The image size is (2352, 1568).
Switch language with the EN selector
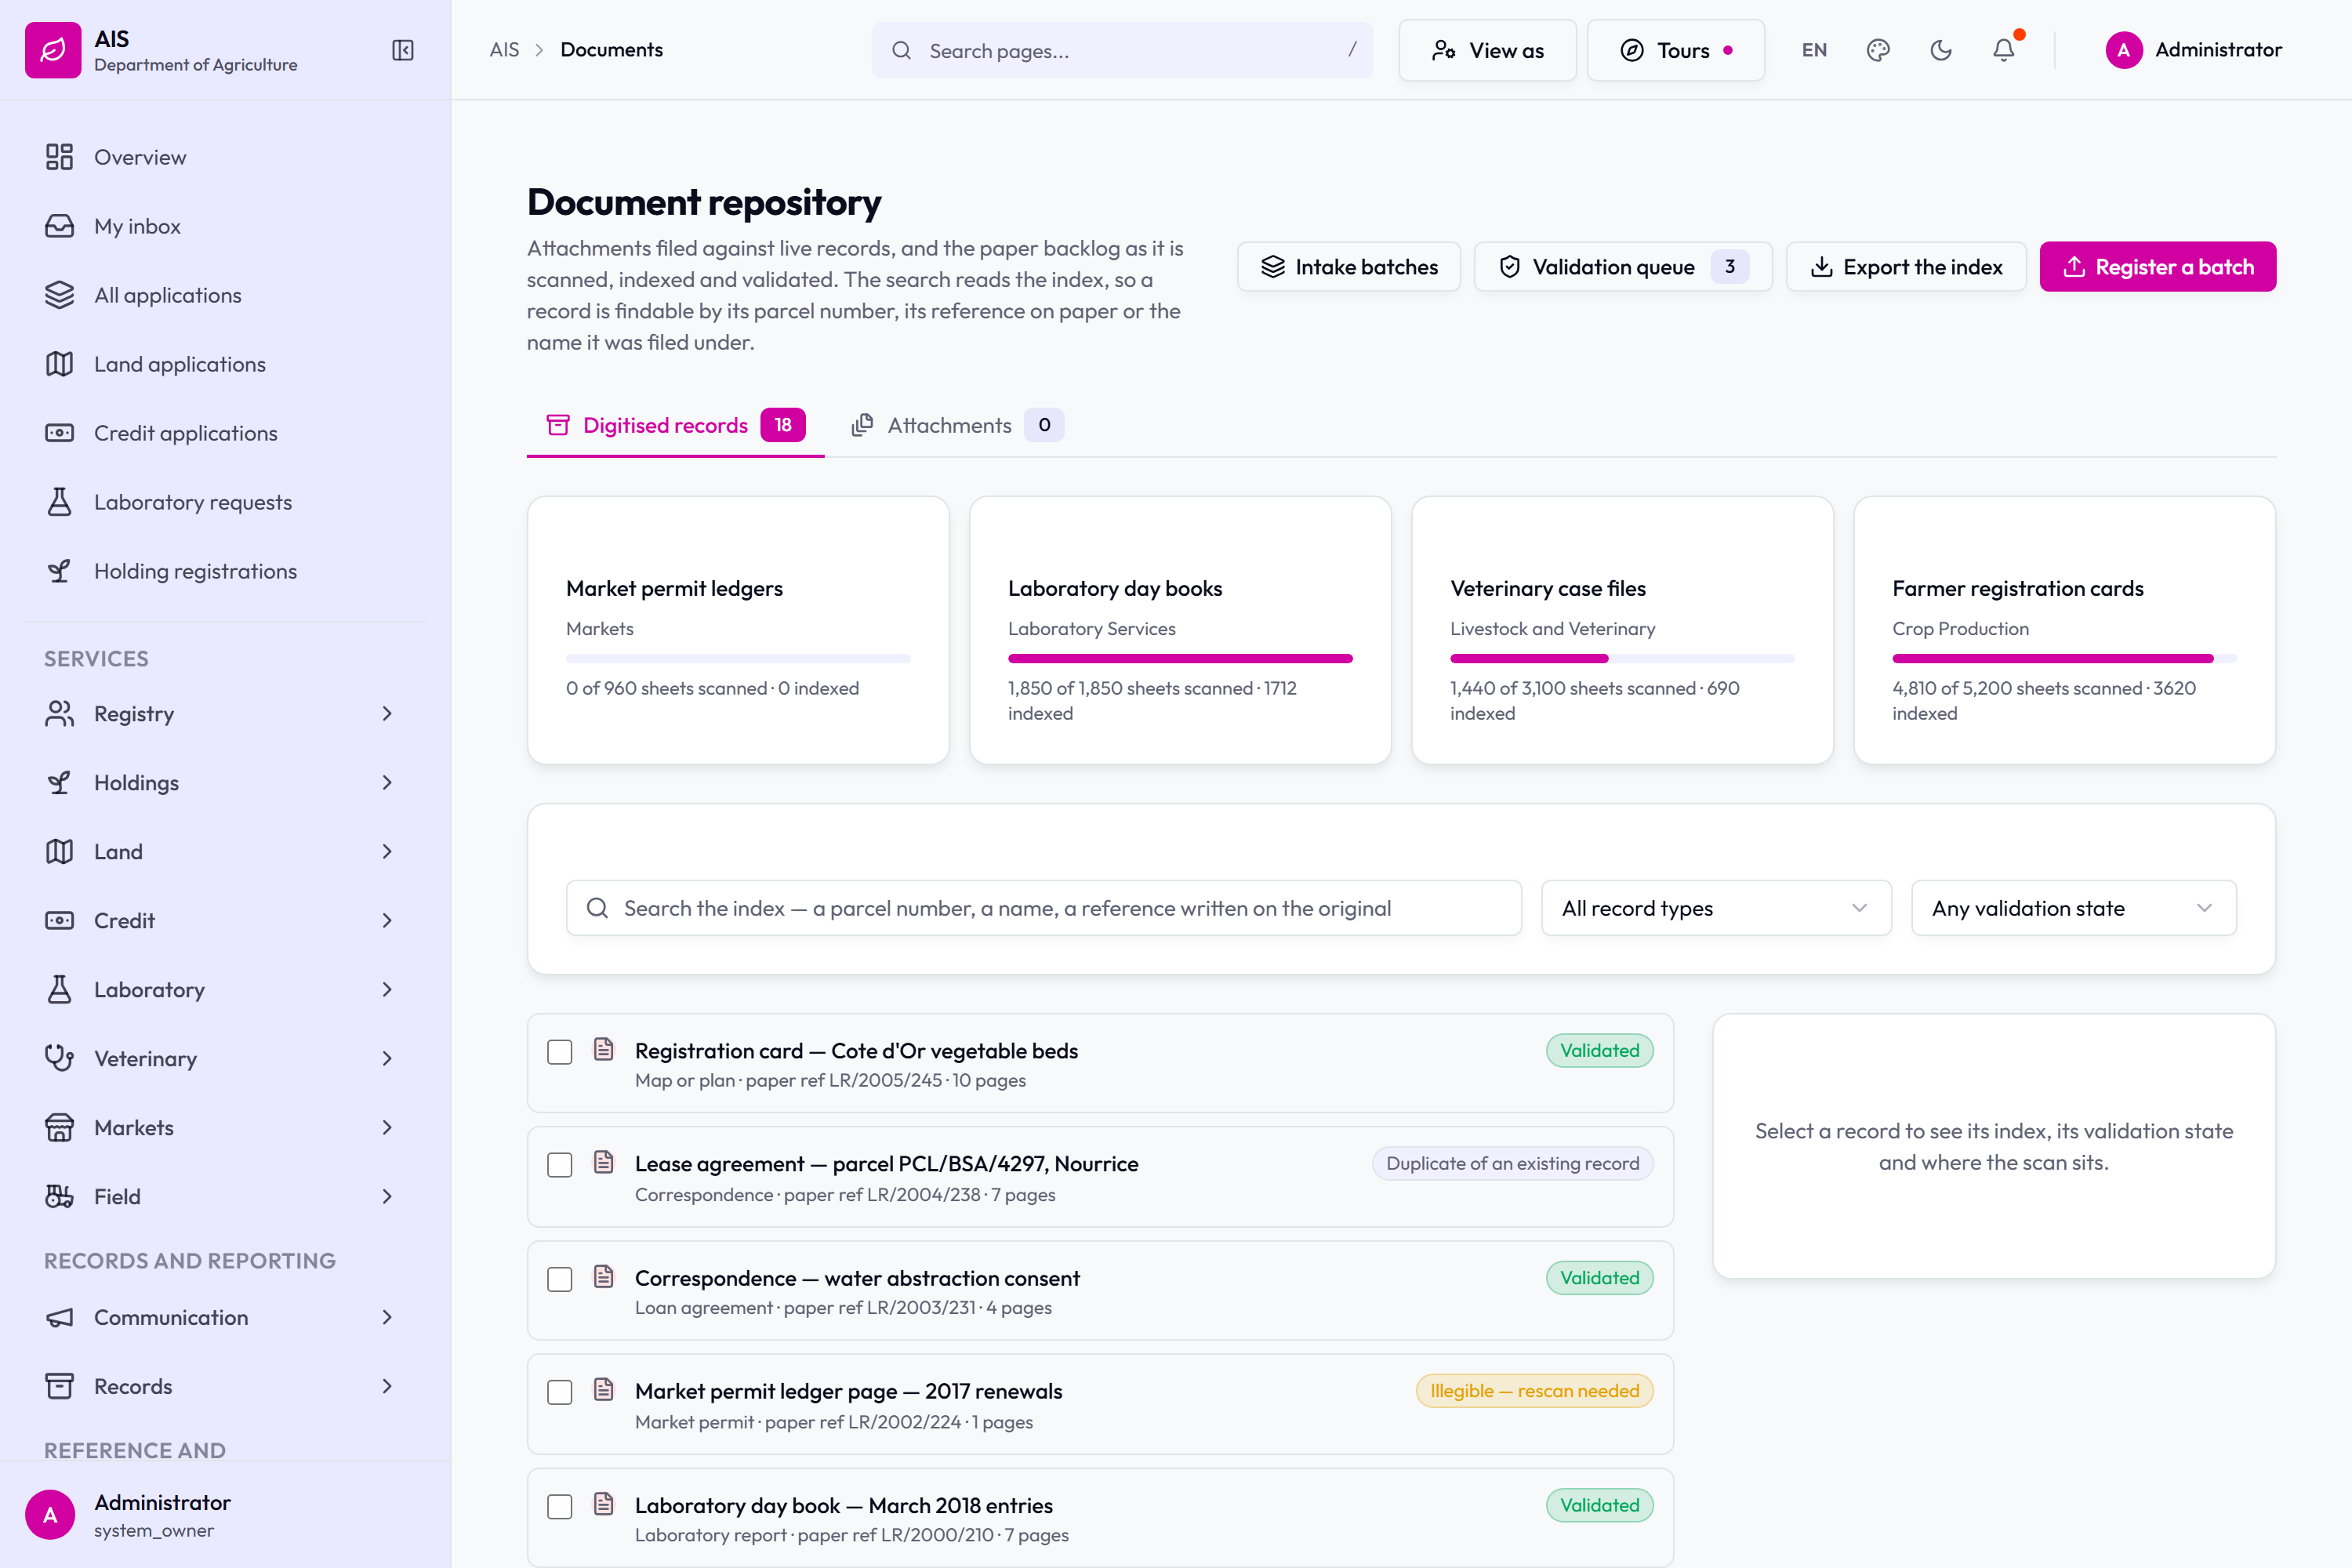(1814, 50)
